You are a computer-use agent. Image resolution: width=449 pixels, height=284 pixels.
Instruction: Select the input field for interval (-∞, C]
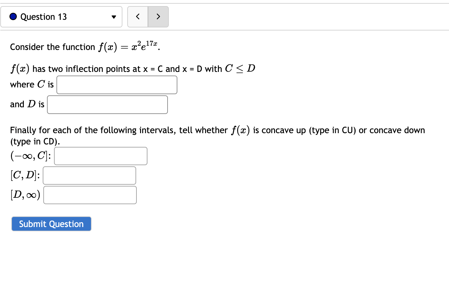pyautogui.click(x=100, y=156)
